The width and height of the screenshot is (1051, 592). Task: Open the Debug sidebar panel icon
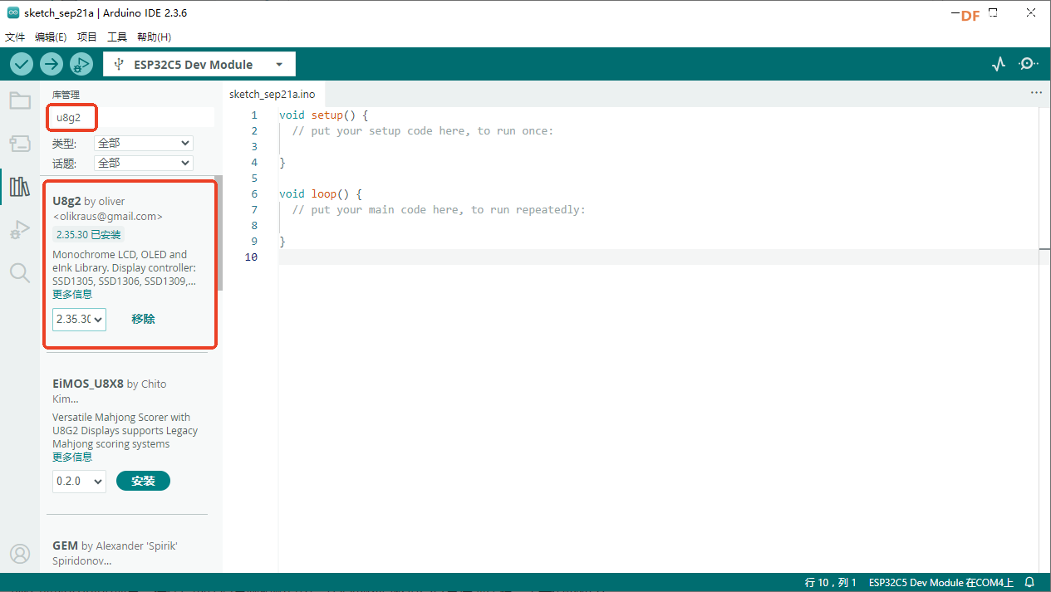click(x=20, y=230)
